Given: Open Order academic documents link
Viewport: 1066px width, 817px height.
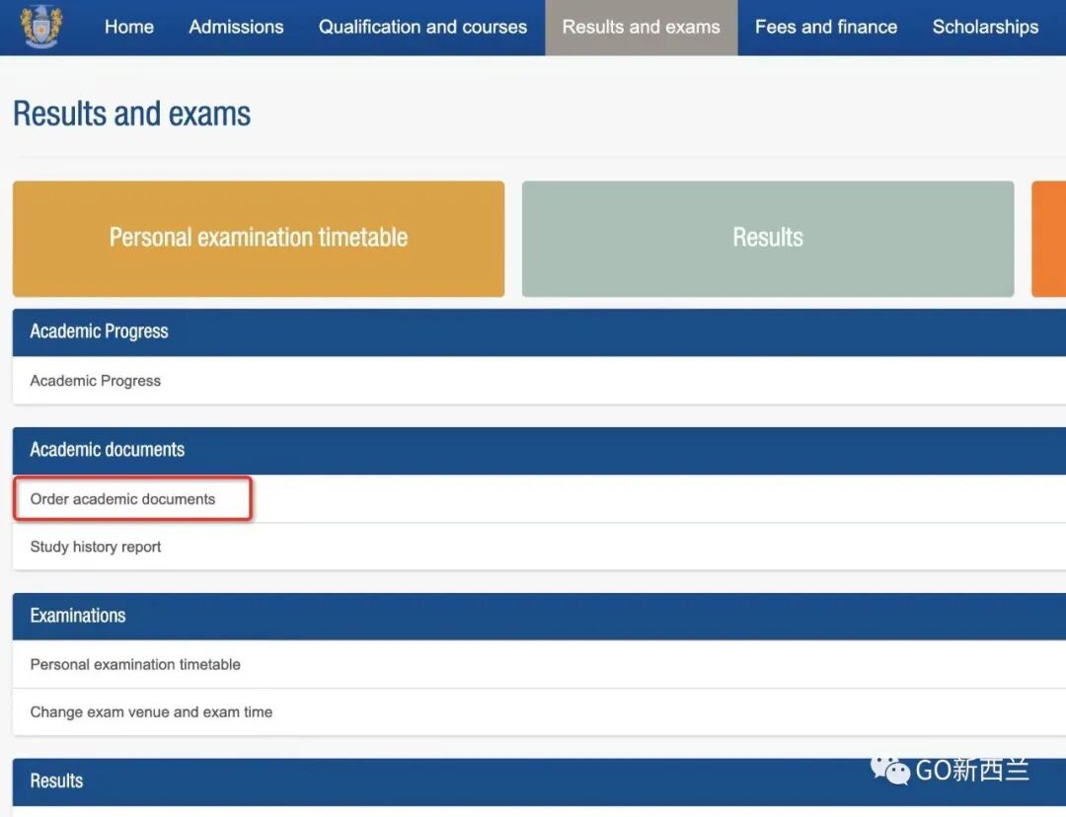Looking at the screenshot, I should [x=122, y=499].
